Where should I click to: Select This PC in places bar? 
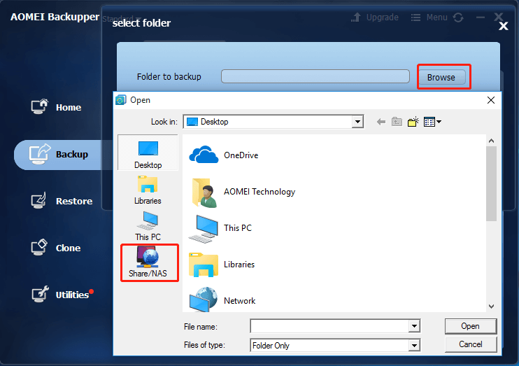[x=148, y=226]
